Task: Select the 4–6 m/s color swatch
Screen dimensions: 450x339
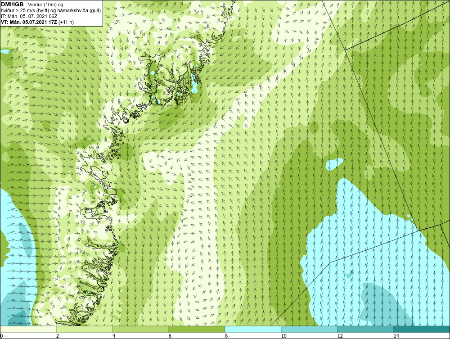Action: coord(140,329)
